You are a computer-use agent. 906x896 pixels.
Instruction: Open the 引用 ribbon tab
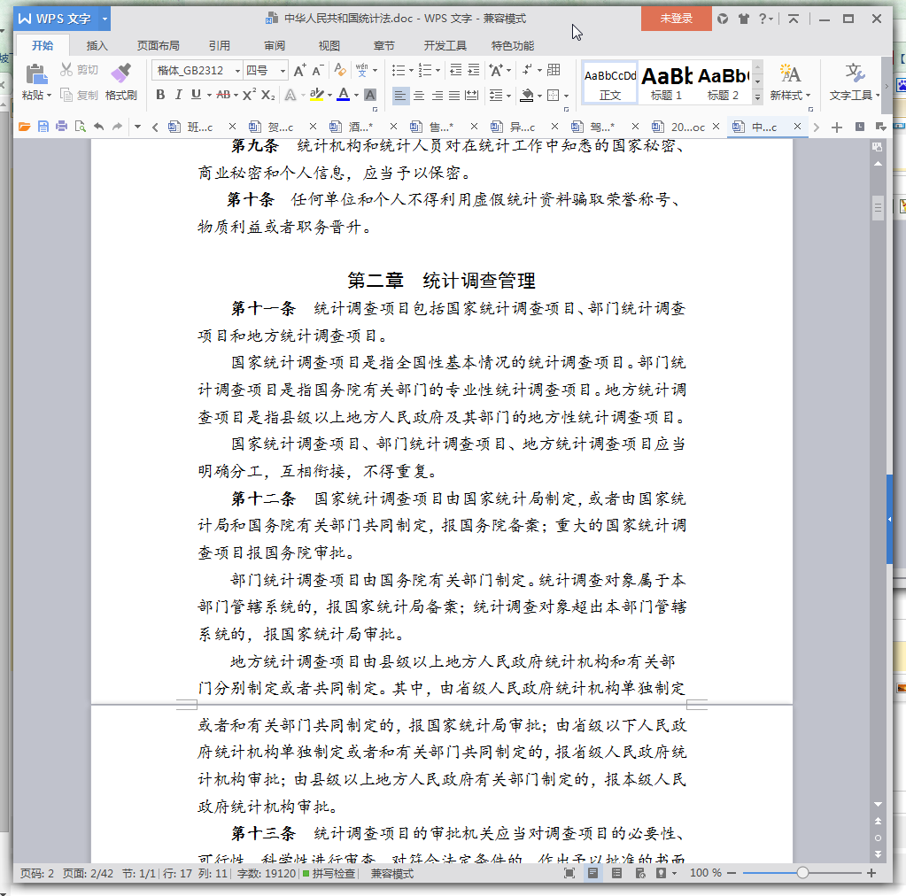219,46
